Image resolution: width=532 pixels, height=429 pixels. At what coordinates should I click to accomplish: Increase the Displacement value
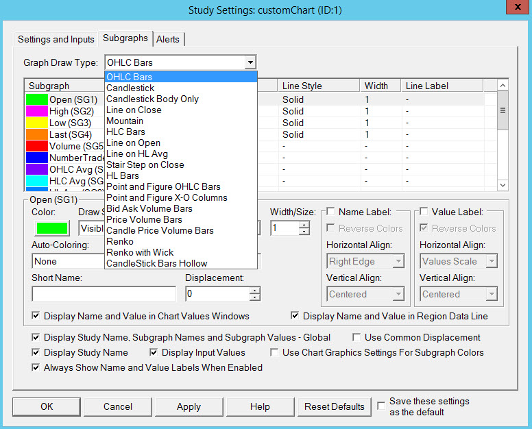[255, 291]
